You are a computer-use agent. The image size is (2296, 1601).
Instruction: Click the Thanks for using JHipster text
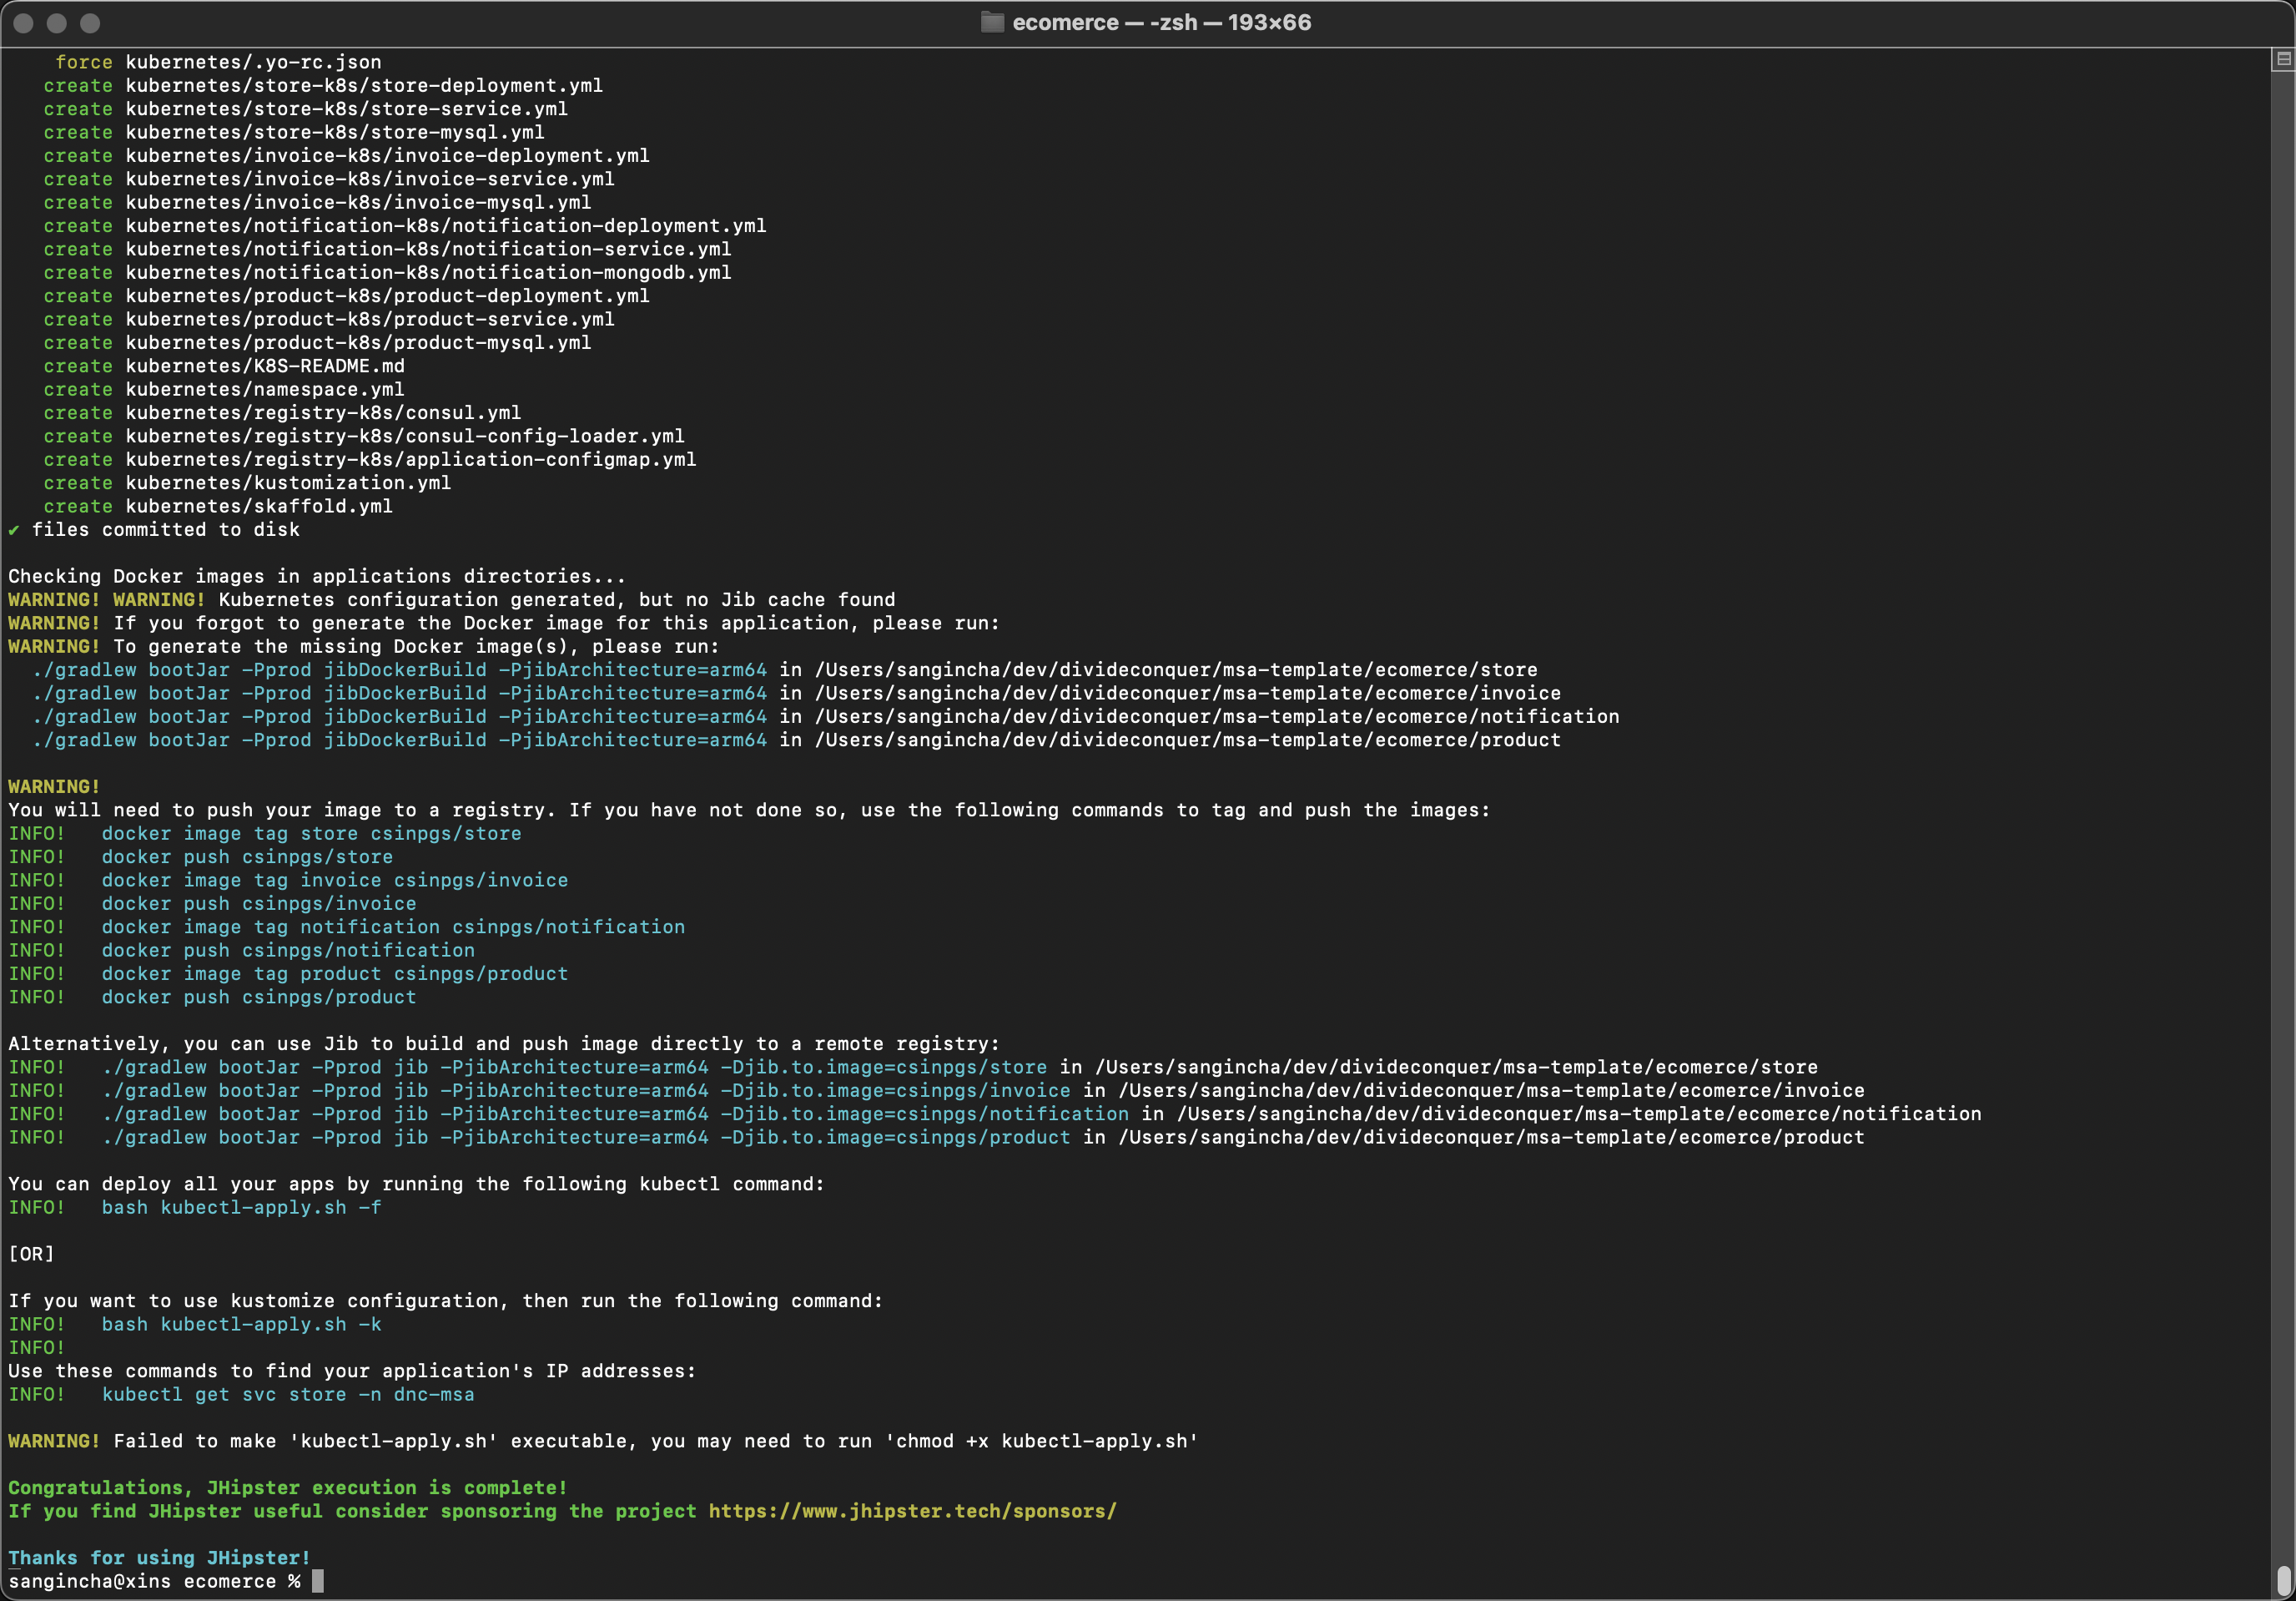(159, 1558)
